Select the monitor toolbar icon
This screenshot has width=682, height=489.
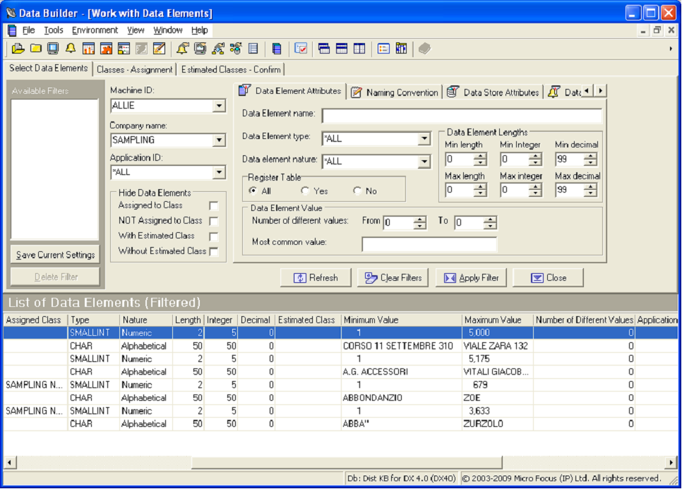coord(52,49)
